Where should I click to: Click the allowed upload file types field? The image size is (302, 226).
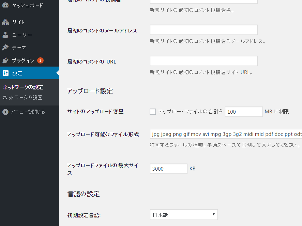coord(226,134)
